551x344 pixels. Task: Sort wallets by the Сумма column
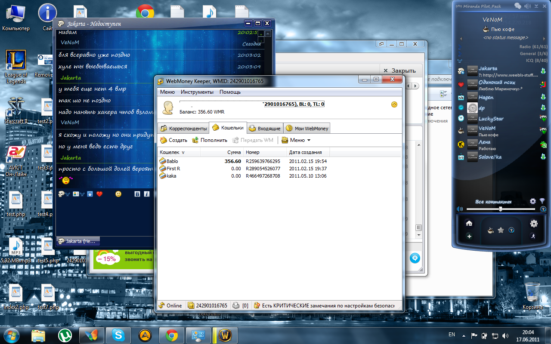pos(222,152)
